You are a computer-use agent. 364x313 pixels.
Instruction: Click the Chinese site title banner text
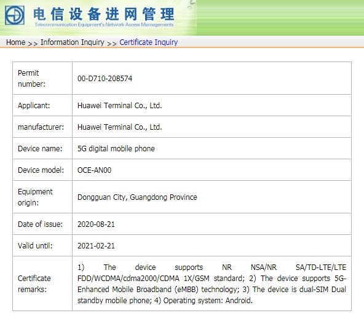click(103, 14)
